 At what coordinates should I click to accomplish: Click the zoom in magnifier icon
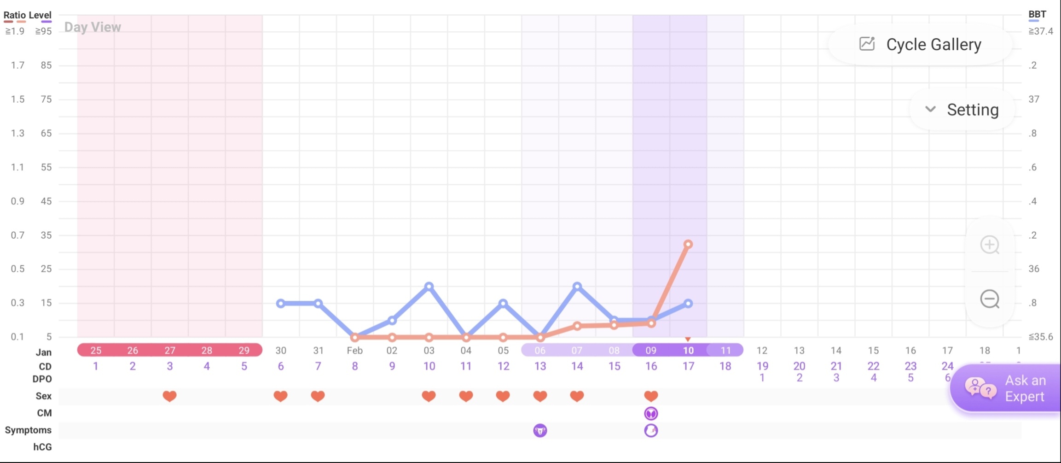[990, 245]
